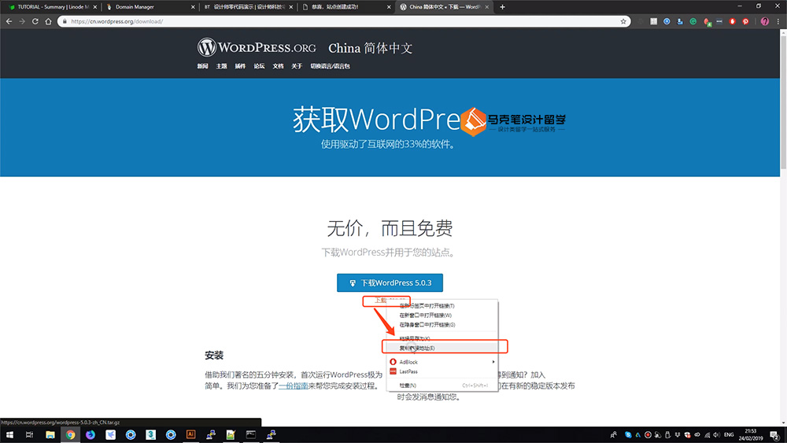Switch to Chrome on the taskbar
This screenshot has width=787, height=443.
click(70, 434)
